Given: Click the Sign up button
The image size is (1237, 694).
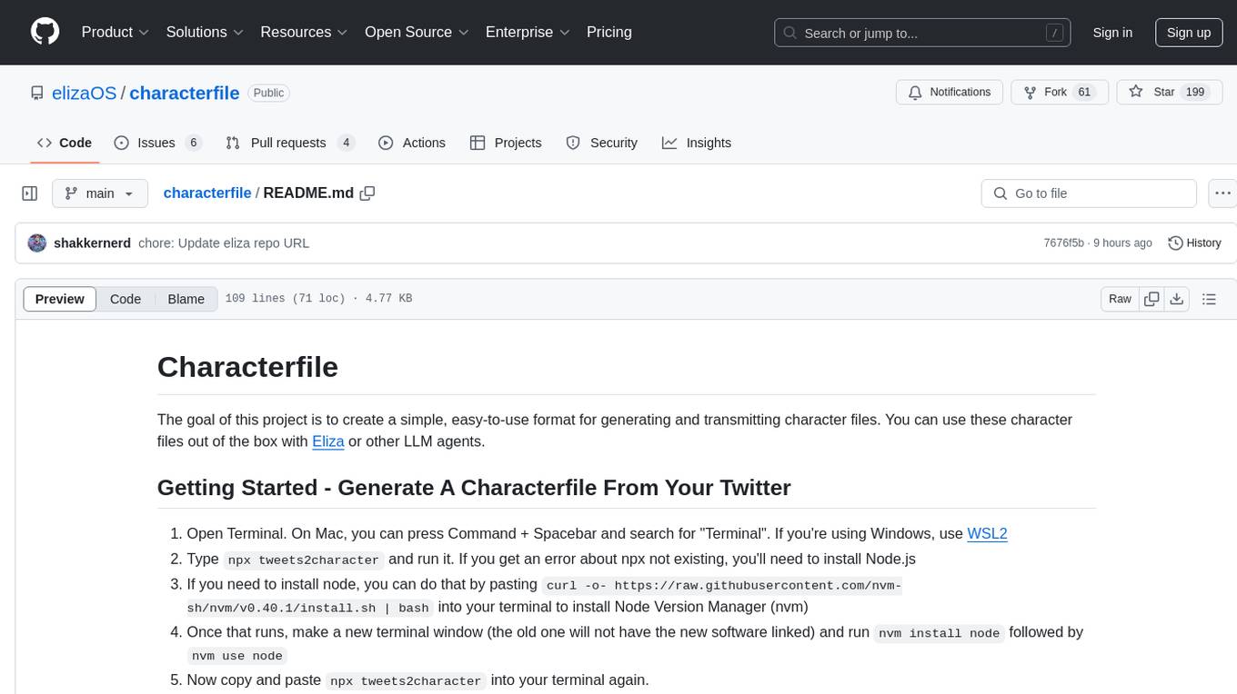Looking at the screenshot, I should click(1189, 33).
